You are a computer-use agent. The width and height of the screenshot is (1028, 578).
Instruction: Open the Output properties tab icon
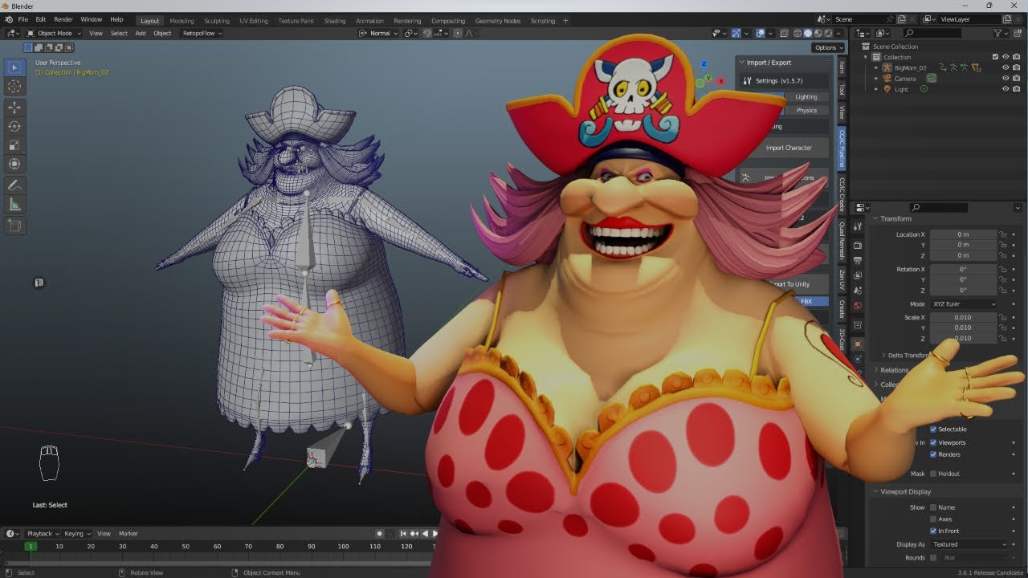[x=858, y=260]
